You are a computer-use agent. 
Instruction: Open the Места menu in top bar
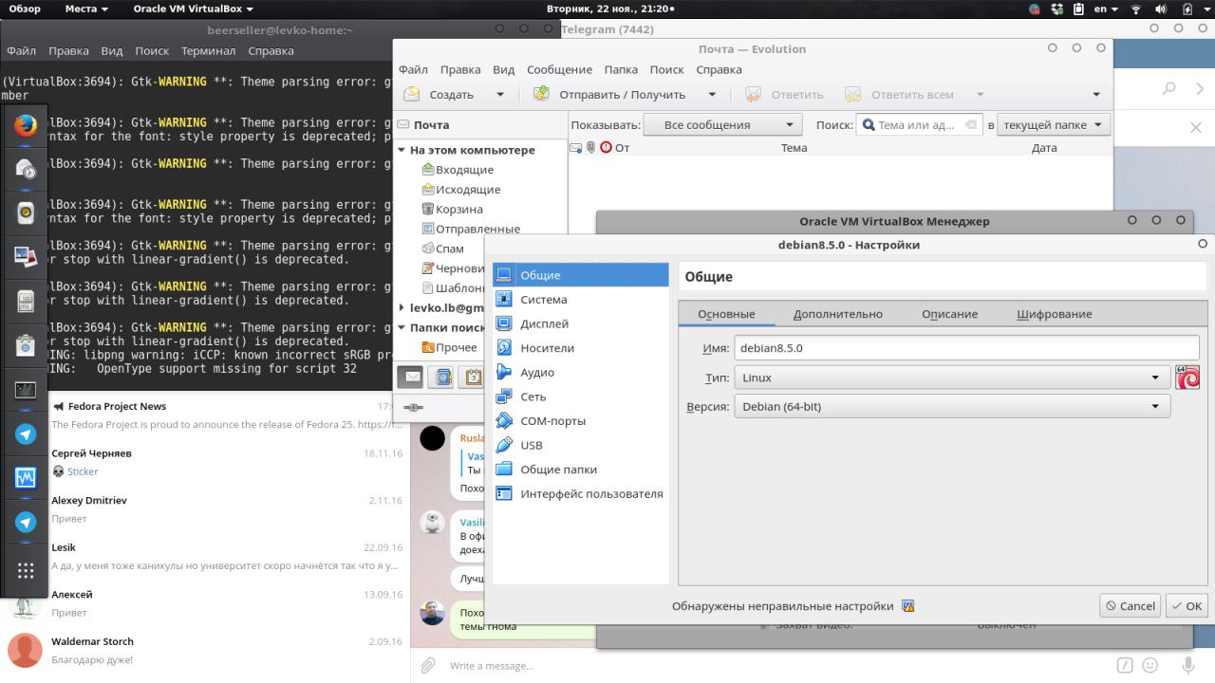click(x=86, y=9)
